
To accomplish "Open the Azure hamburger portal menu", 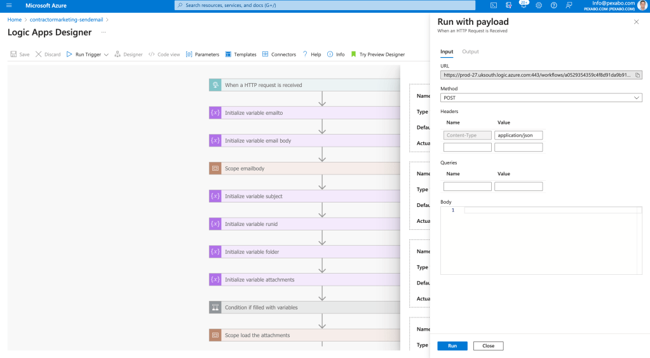I will [x=9, y=5].
